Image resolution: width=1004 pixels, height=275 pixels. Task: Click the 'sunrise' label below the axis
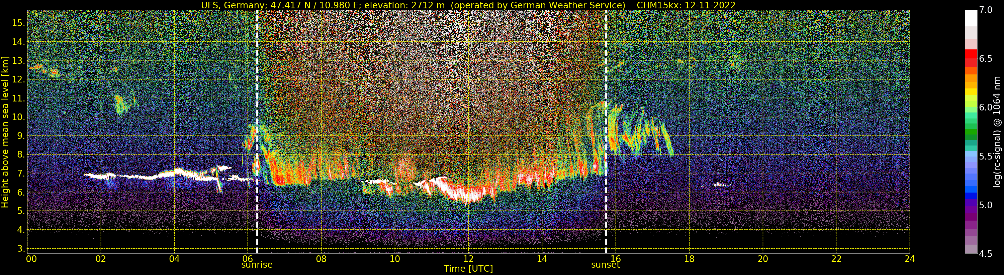[257, 265]
